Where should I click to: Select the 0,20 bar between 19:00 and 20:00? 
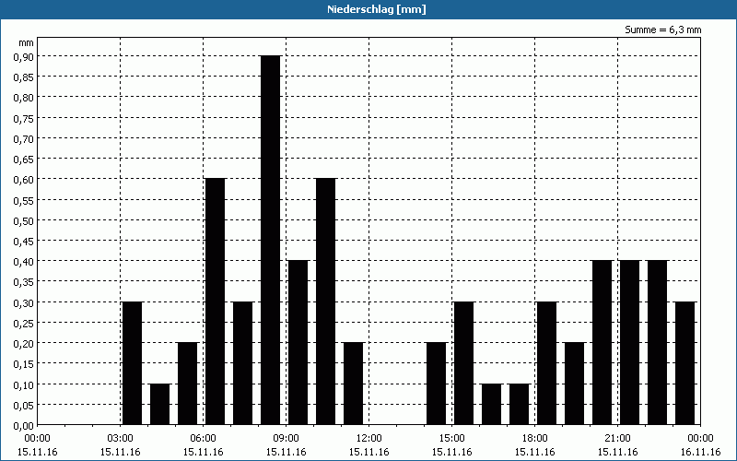pyautogui.click(x=574, y=384)
